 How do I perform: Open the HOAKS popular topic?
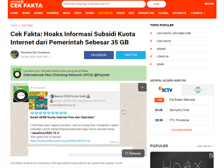coord(161,49)
